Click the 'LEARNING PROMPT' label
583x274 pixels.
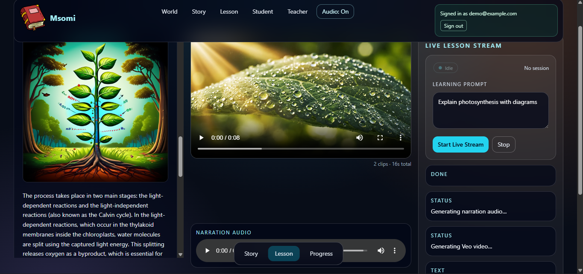pos(460,84)
